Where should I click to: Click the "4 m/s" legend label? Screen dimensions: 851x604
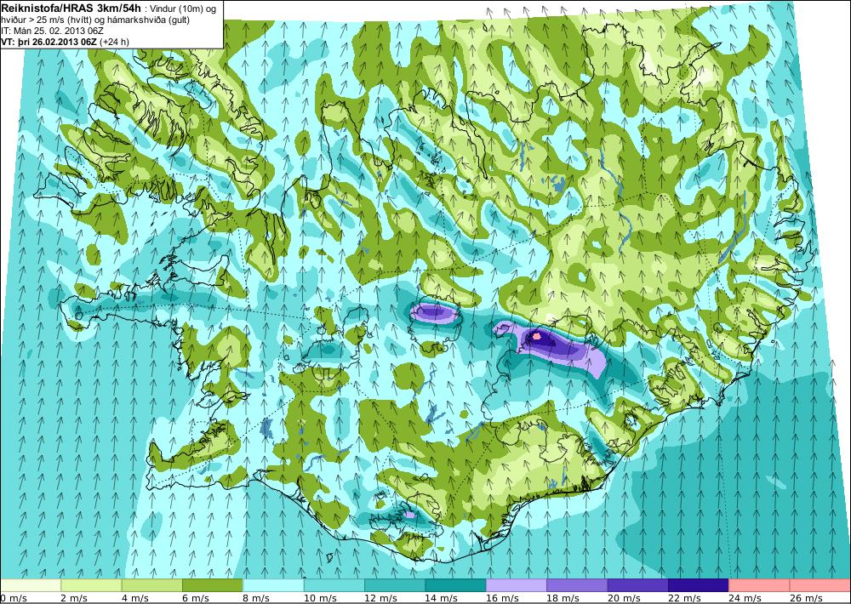[x=135, y=598]
